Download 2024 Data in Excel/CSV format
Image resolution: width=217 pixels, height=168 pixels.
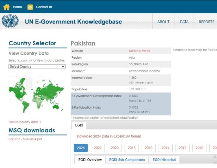tap(109, 136)
